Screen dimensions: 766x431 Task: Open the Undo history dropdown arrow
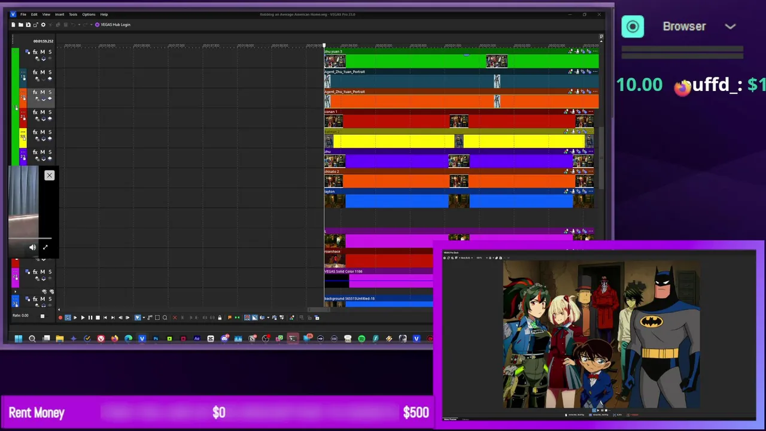click(x=79, y=25)
